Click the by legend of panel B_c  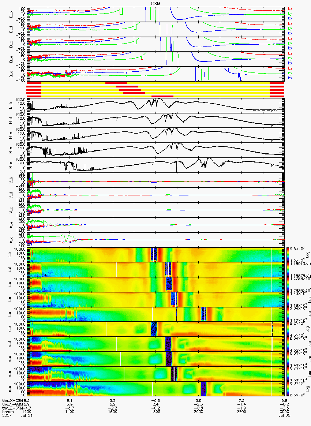[290, 44]
